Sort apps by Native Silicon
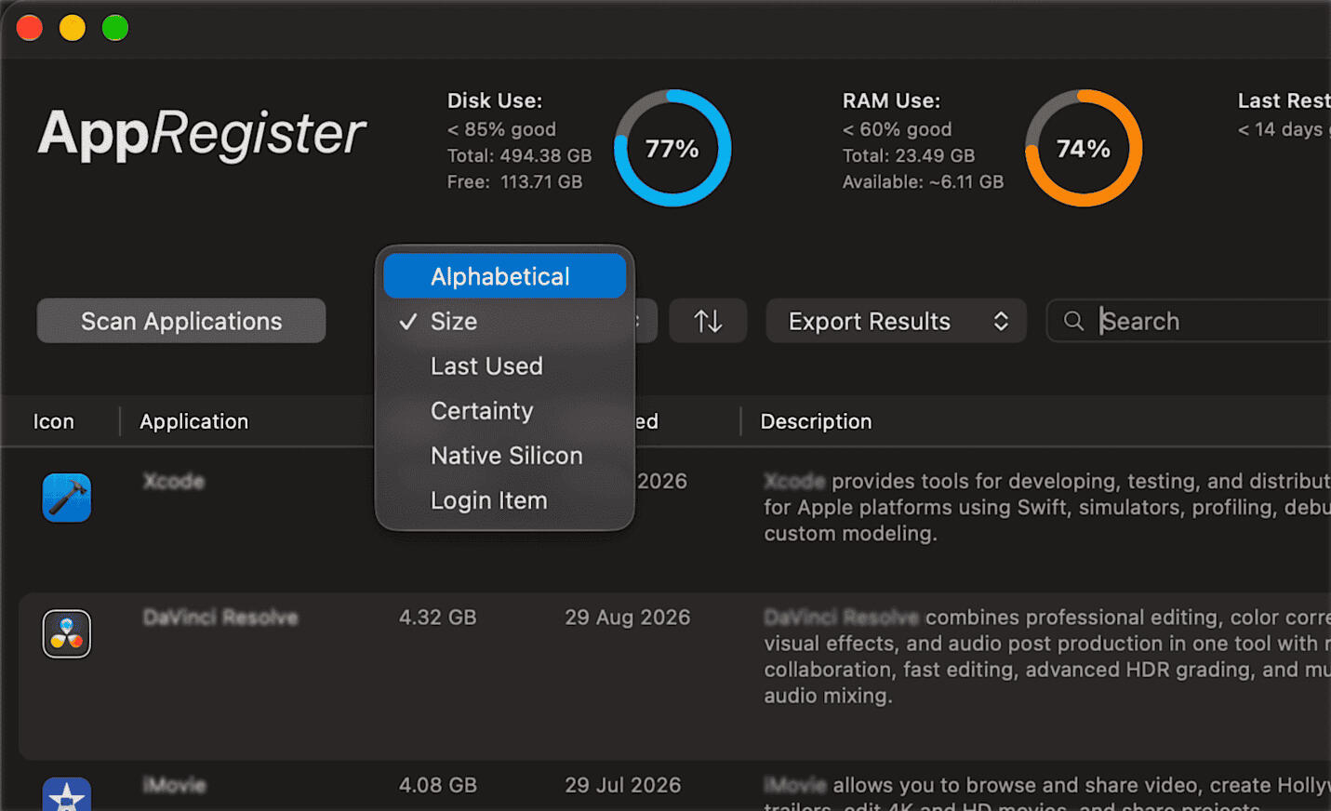The image size is (1331, 811). (x=505, y=455)
